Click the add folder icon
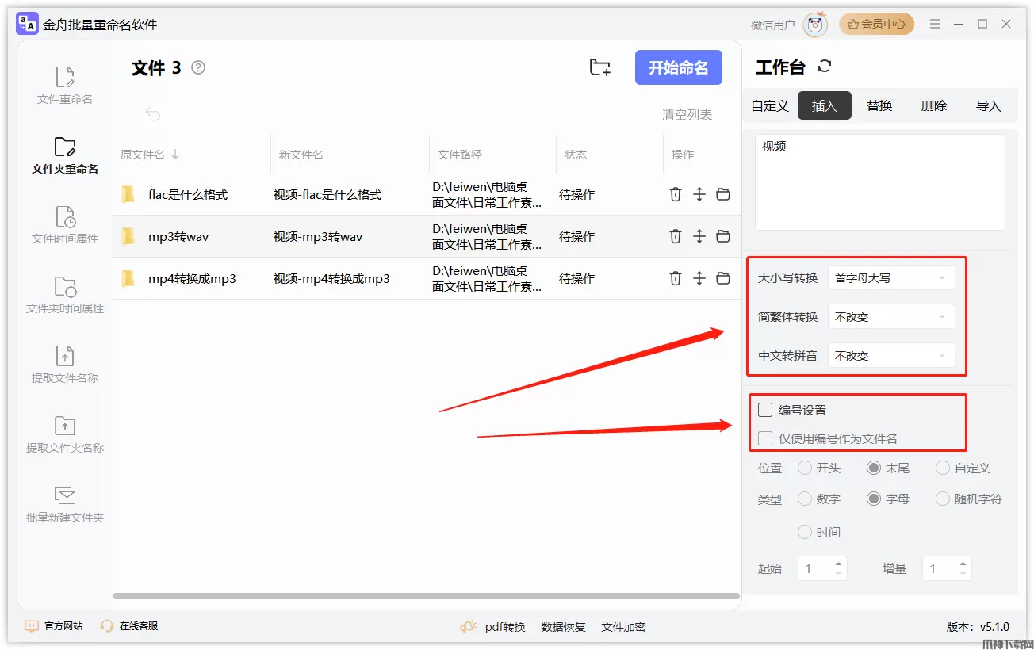This screenshot has width=1034, height=650. pyautogui.click(x=600, y=68)
